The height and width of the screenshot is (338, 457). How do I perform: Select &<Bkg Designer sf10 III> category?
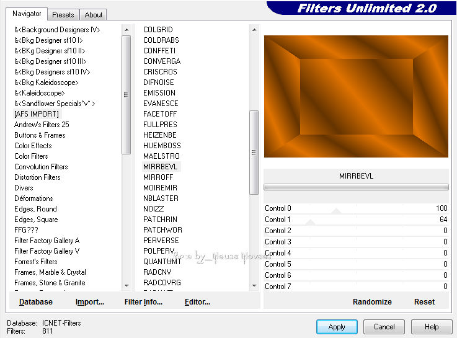50,61
